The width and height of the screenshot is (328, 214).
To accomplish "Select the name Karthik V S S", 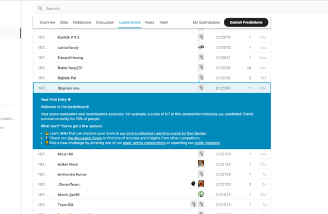I will pyautogui.click(x=69, y=37).
